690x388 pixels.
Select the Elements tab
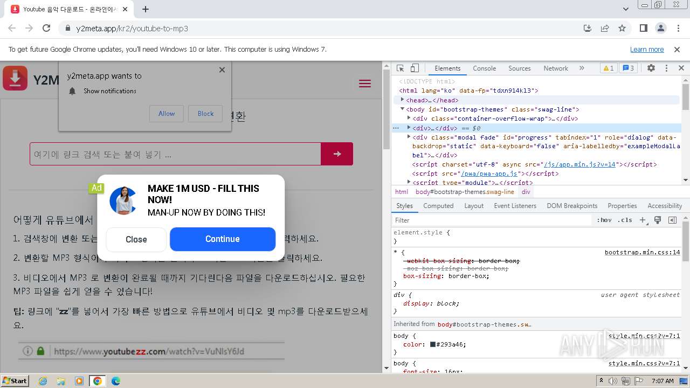tap(447, 68)
